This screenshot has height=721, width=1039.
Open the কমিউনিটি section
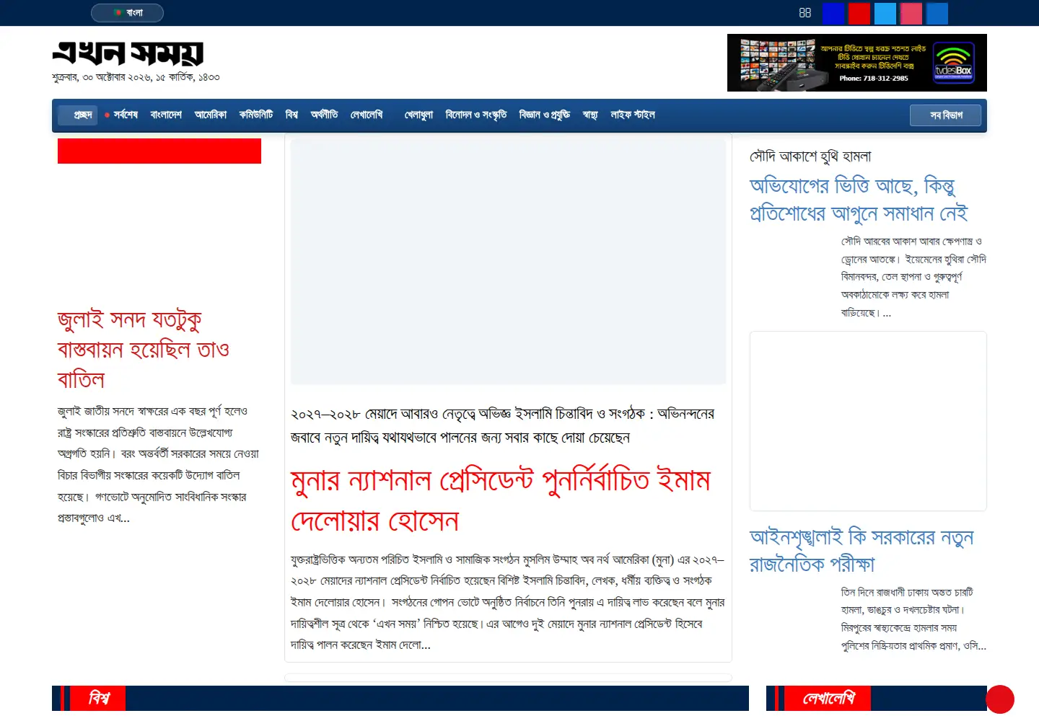click(x=256, y=115)
